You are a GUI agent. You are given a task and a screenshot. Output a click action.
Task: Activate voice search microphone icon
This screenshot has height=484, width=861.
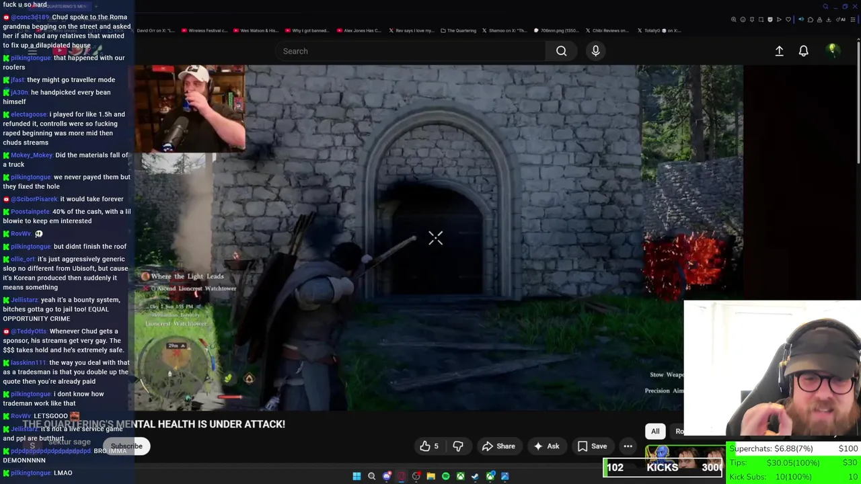(x=595, y=51)
